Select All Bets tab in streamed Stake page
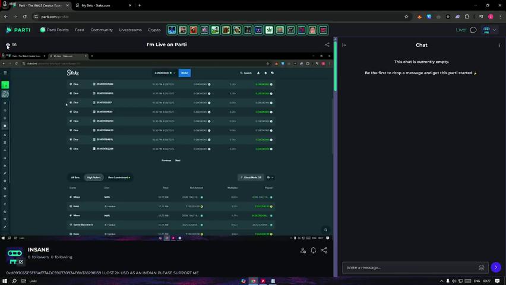The image size is (506, 285). click(x=75, y=178)
